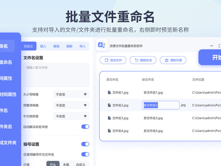221x166 pixels.
Task: Open the 中文转拼音 dropdown
Action: 71,116
